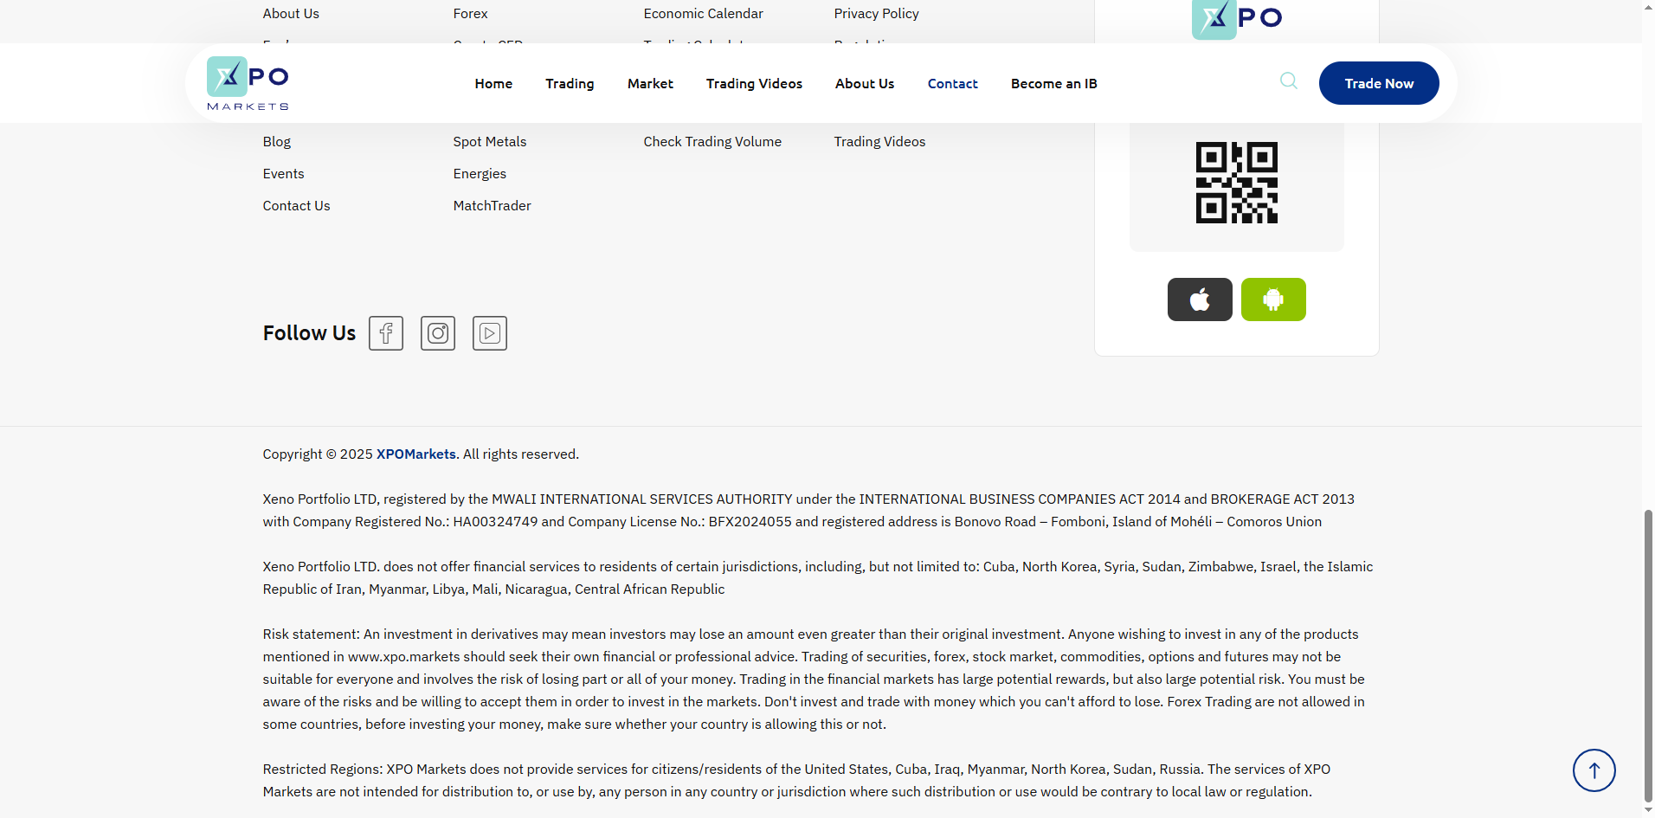Go to the Home nav item

click(x=493, y=84)
